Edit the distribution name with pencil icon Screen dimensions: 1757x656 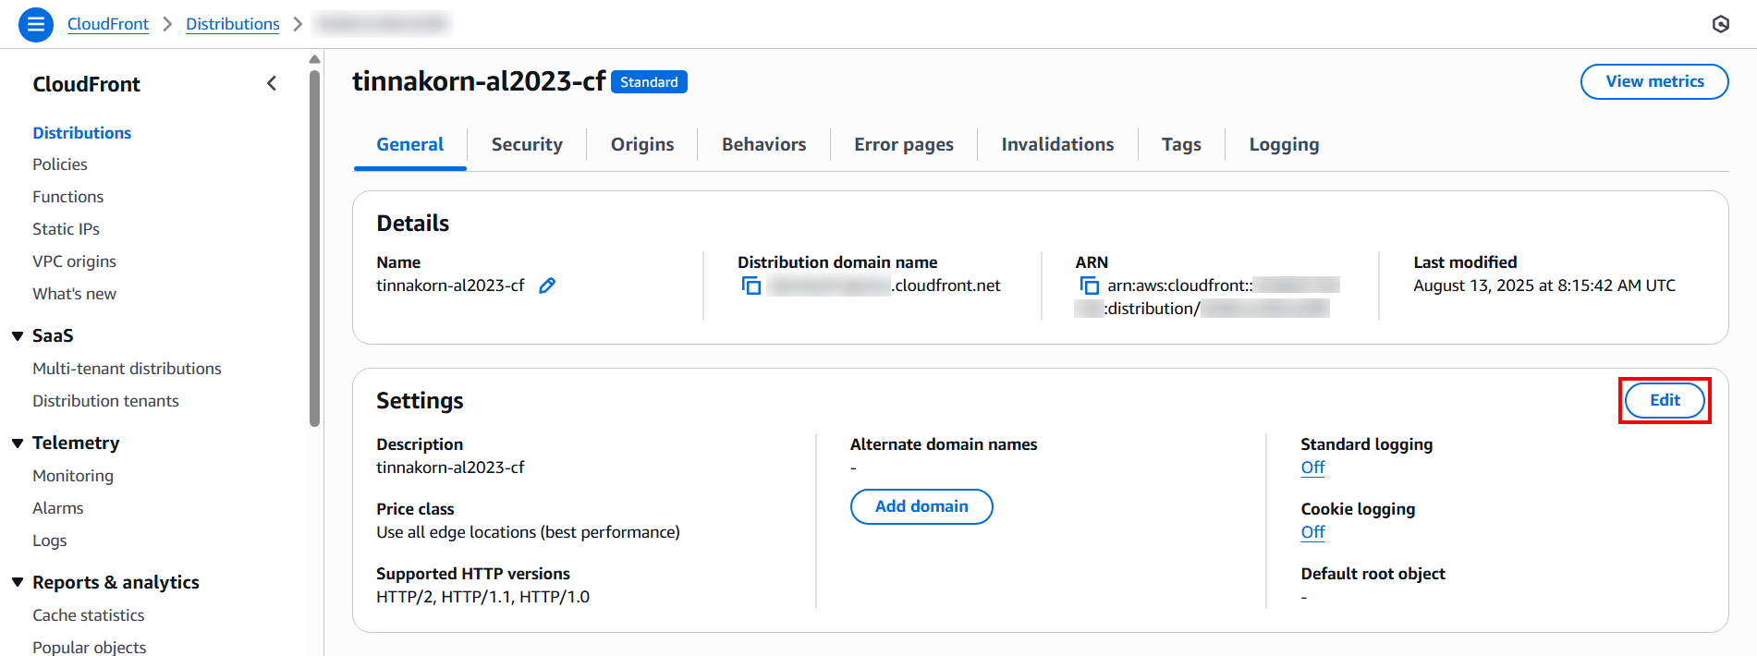[x=547, y=285]
